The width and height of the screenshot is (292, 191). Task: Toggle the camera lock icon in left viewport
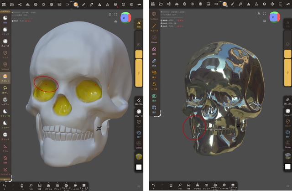click(x=109, y=14)
